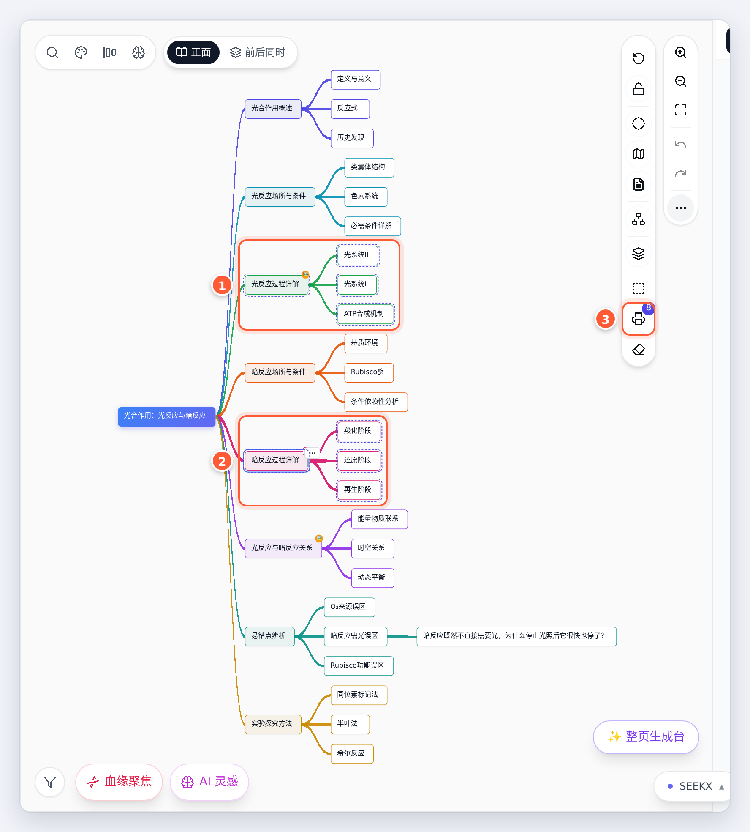Select the eraser tool

click(x=639, y=350)
